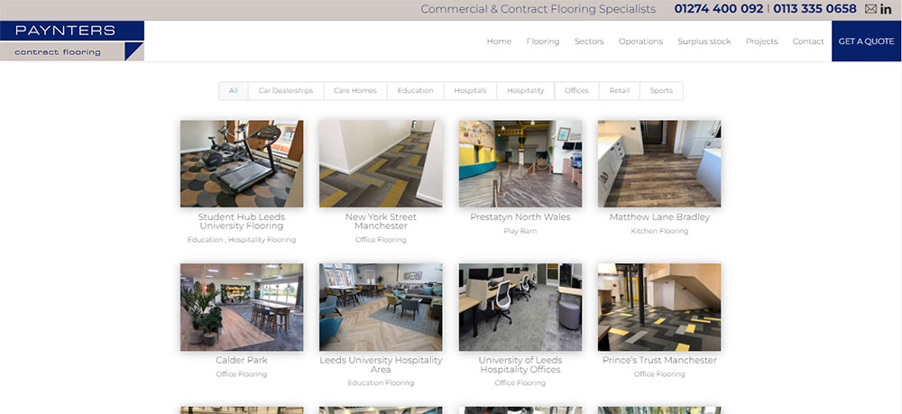This screenshot has height=414, width=902.
Task: Click Office Flooring under Calder Park
Action: coord(242,374)
